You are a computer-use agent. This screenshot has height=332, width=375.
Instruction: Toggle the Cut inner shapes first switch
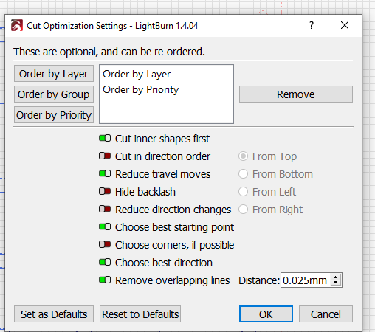[105, 139]
